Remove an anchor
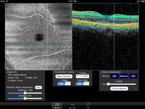145x109 pixels. 124,76
